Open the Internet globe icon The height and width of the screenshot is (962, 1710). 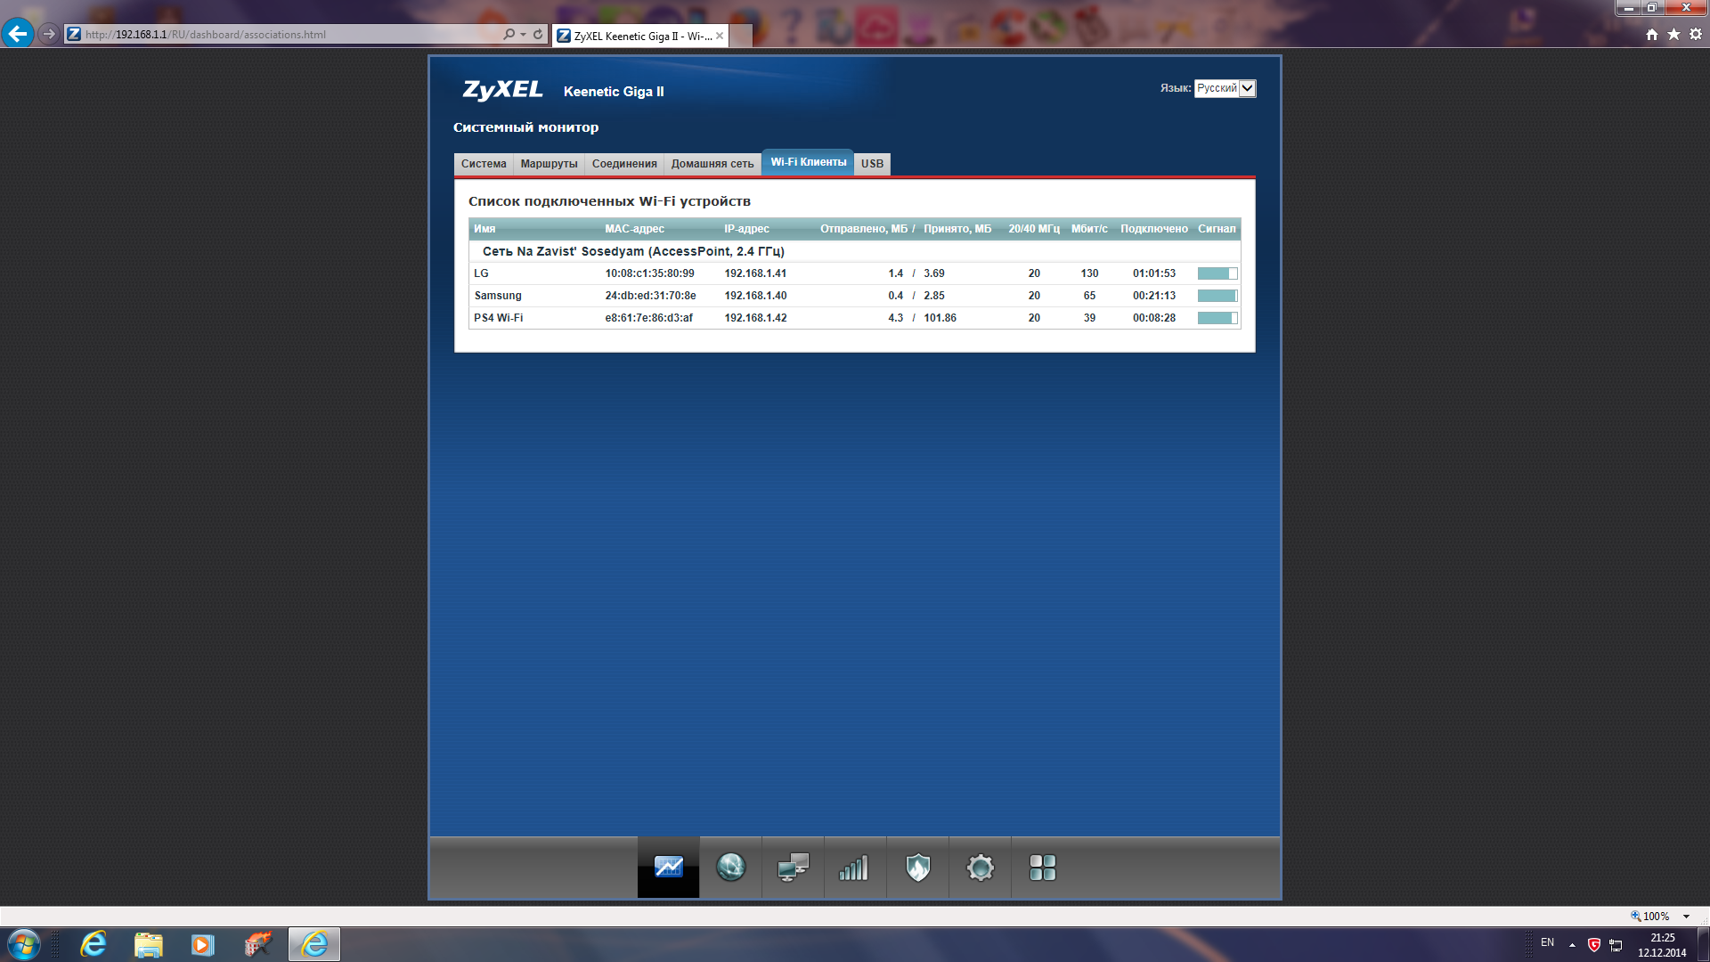(x=730, y=868)
